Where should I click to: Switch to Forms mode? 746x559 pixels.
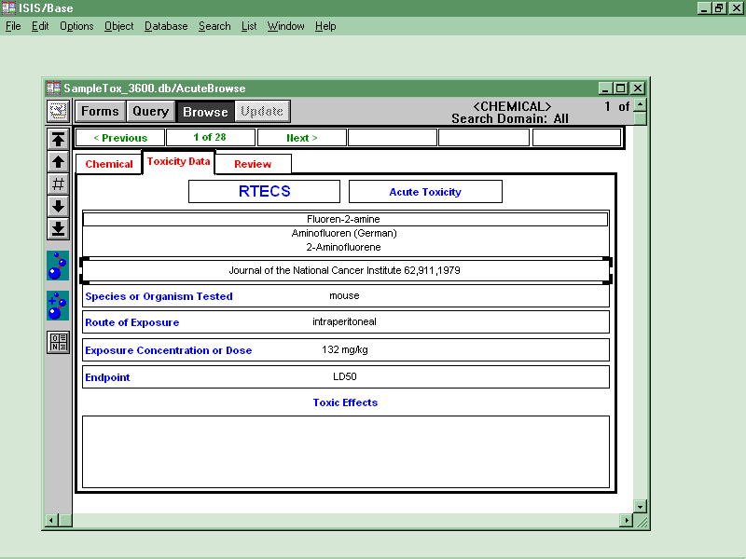pos(100,112)
